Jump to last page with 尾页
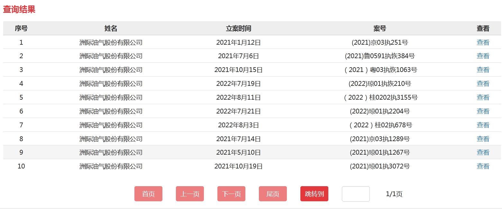The image size is (502, 209). (x=273, y=194)
